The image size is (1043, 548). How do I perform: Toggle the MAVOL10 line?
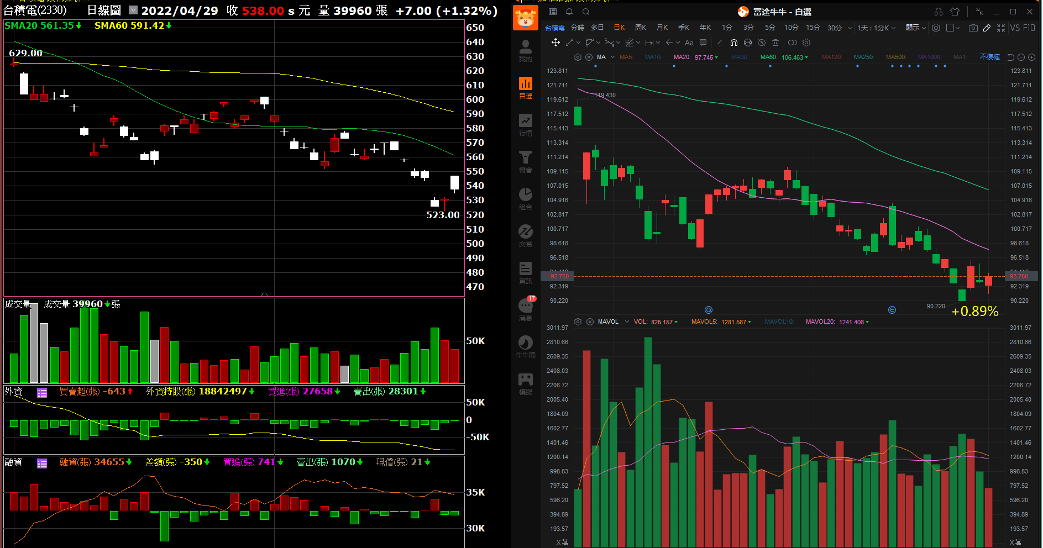click(779, 322)
